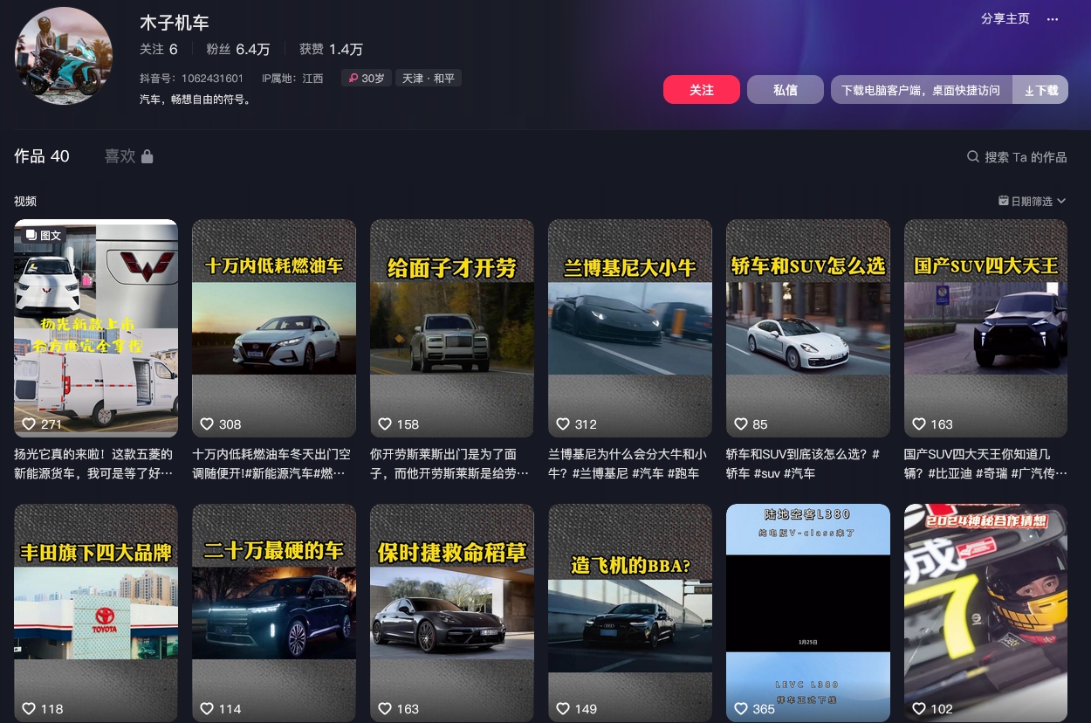Click the heart icon showing 271 likes

pyautogui.click(x=28, y=423)
